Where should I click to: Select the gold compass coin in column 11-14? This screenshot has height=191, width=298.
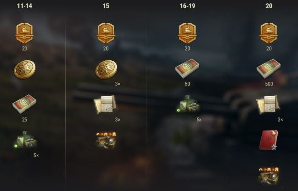coord(25,69)
